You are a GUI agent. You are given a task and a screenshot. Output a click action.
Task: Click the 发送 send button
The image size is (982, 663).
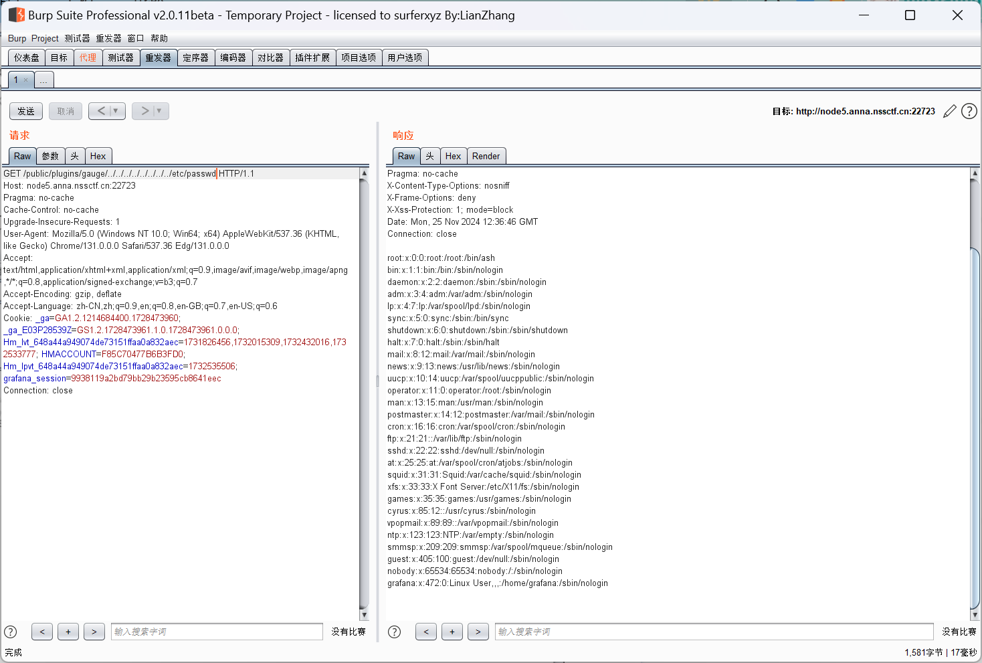pyautogui.click(x=26, y=111)
